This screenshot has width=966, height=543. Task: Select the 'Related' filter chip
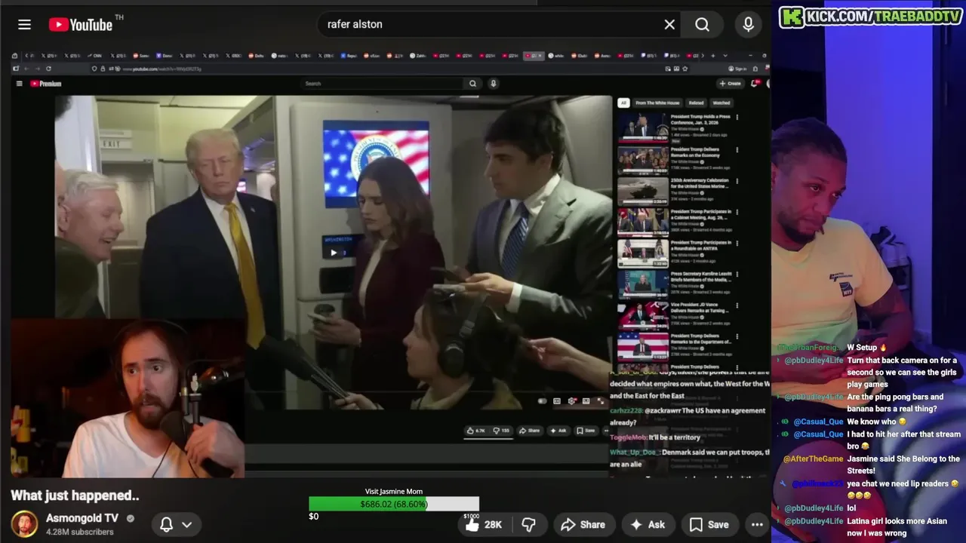[696, 103]
